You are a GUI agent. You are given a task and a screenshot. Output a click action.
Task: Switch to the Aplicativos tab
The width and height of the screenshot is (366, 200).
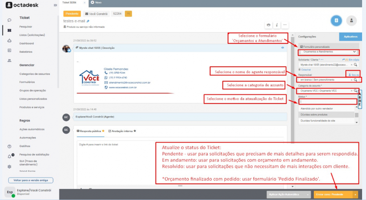pyautogui.click(x=350, y=36)
